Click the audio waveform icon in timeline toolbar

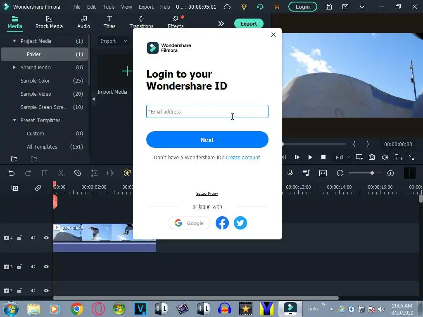pyautogui.click(x=111, y=173)
